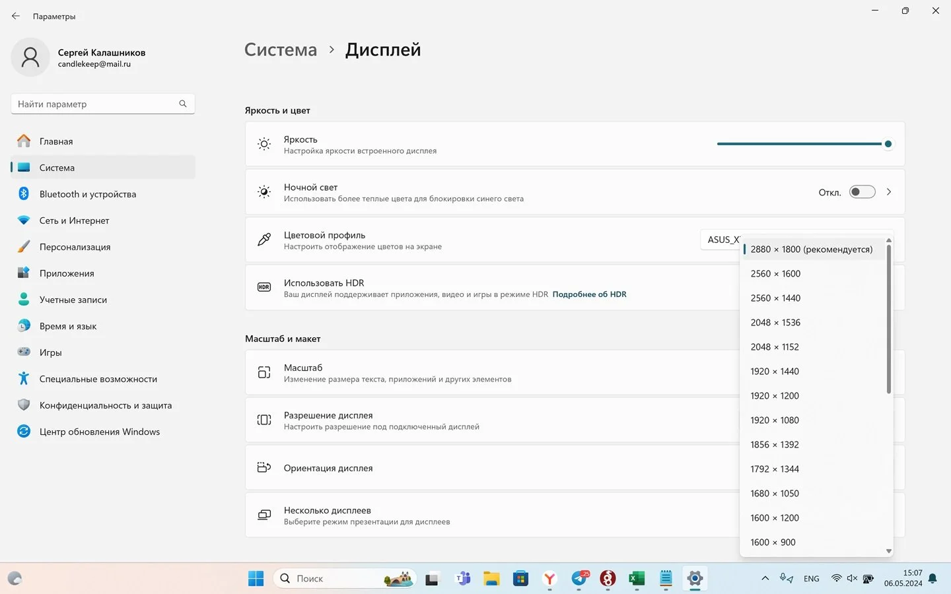Pick 1856 × 1392 resolution
This screenshot has height=594, width=951.
(814, 445)
